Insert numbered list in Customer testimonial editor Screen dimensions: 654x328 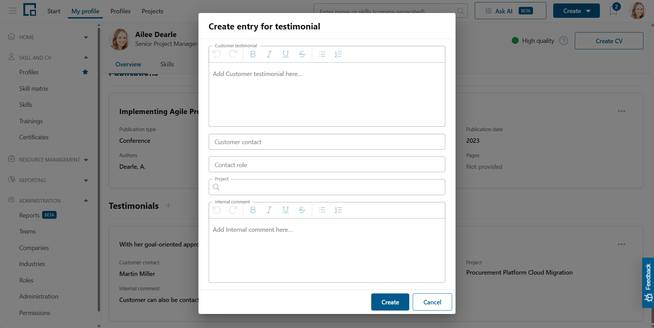pos(338,54)
